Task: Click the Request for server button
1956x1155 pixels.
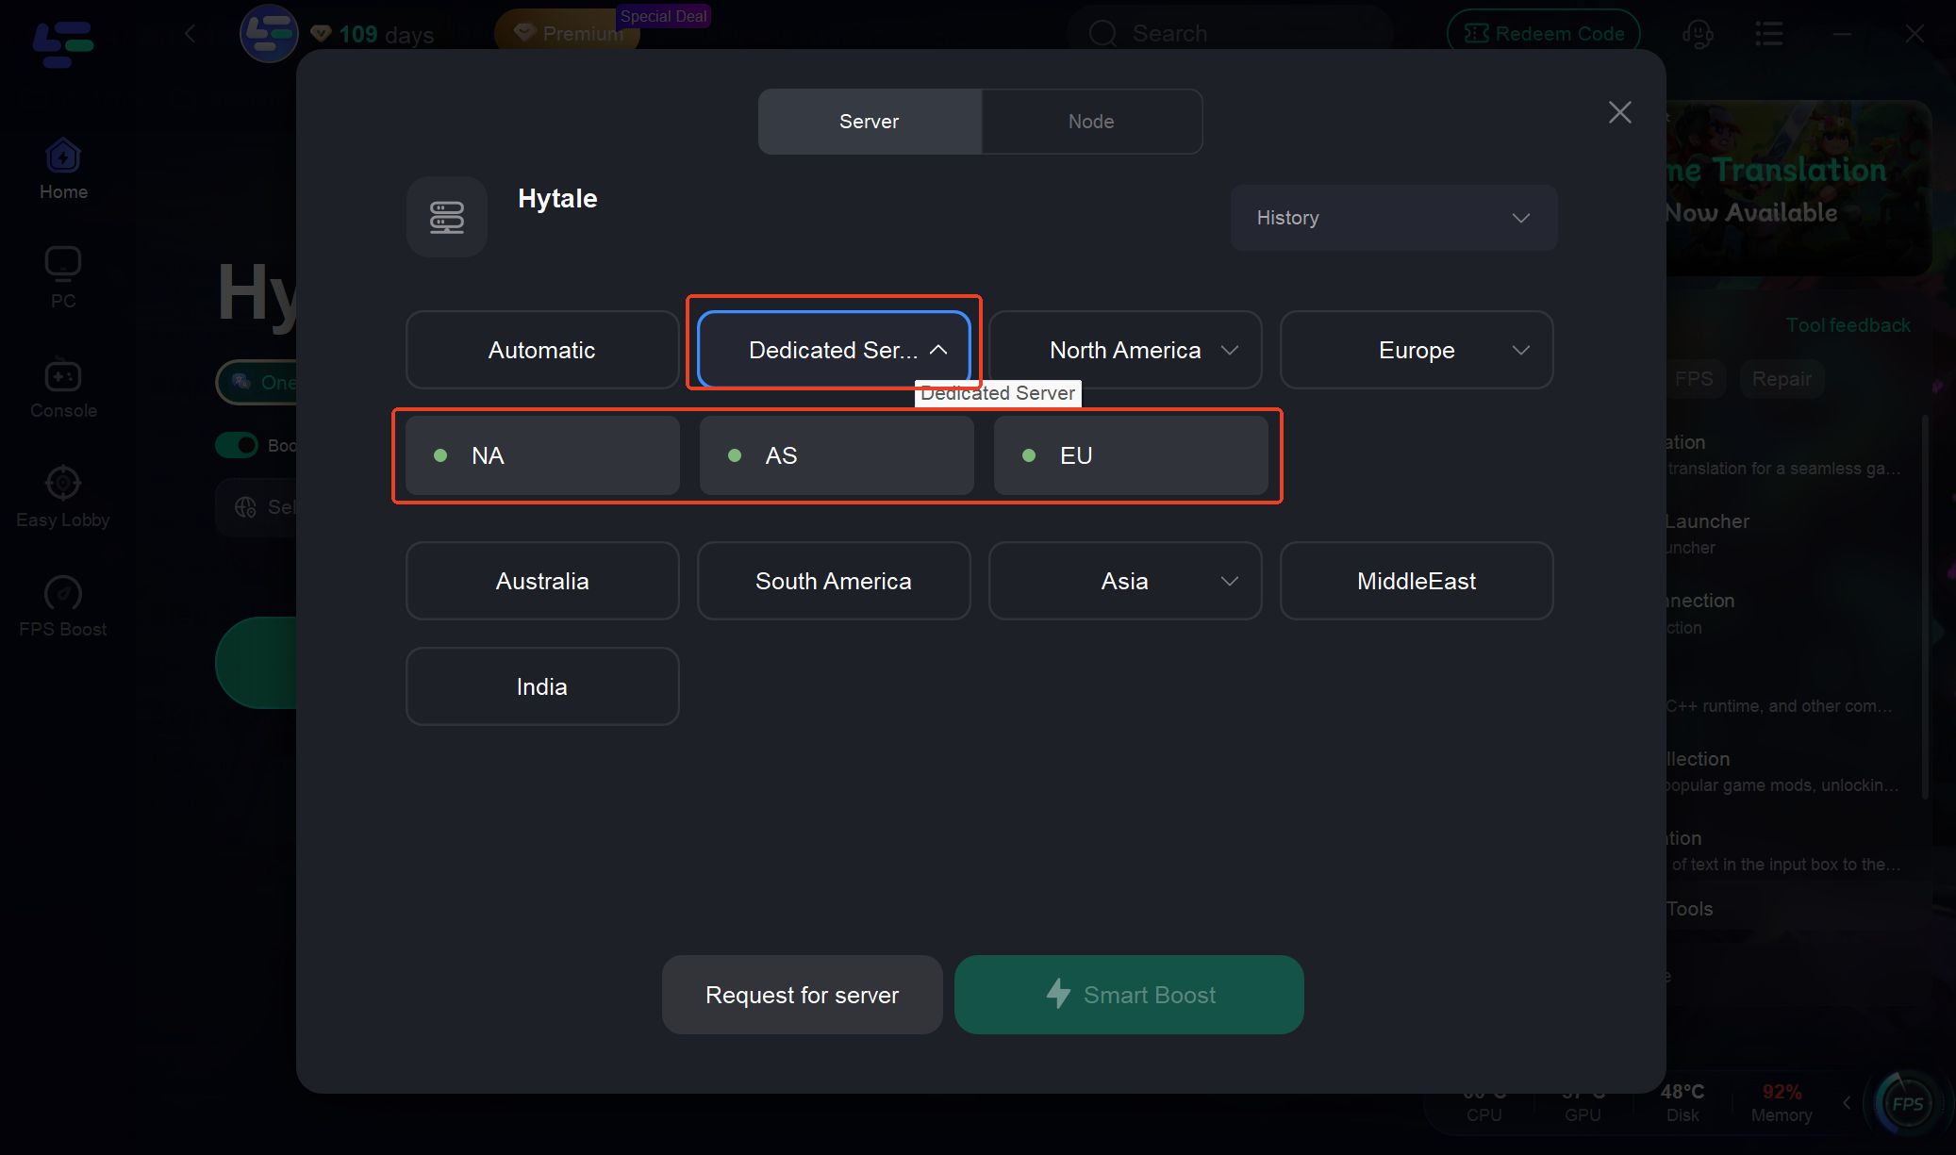Action: [x=801, y=994]
